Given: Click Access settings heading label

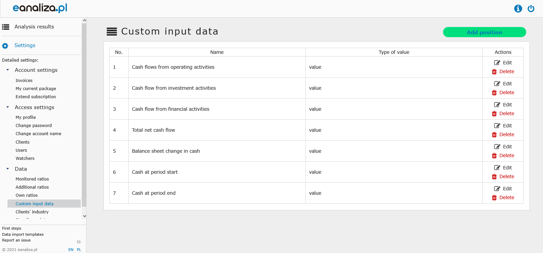Looking at the screenshot, I should [x=35, y=107].
